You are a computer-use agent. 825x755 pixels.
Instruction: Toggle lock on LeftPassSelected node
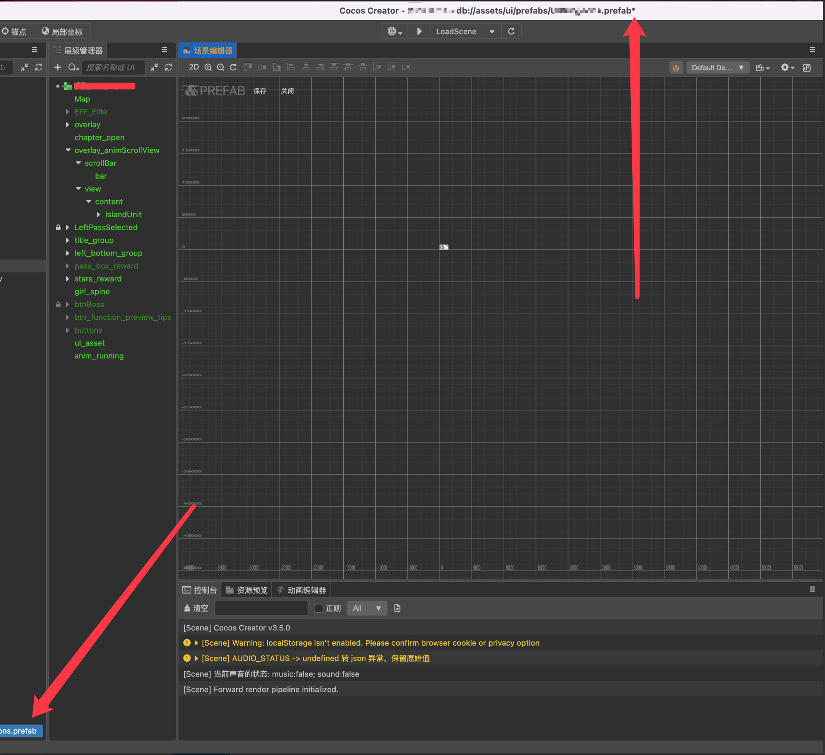58,227
